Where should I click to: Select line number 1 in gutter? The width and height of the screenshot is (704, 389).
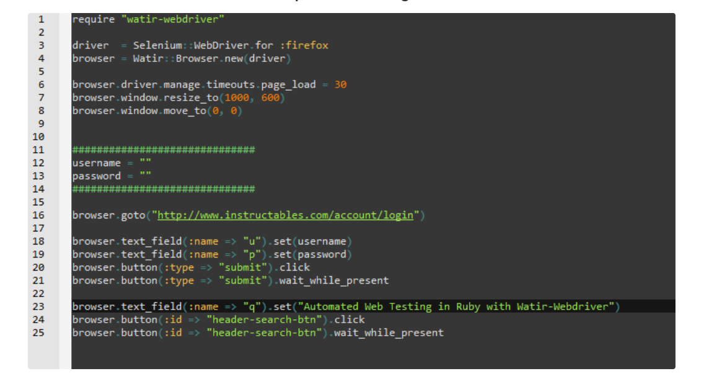(42, 19)
